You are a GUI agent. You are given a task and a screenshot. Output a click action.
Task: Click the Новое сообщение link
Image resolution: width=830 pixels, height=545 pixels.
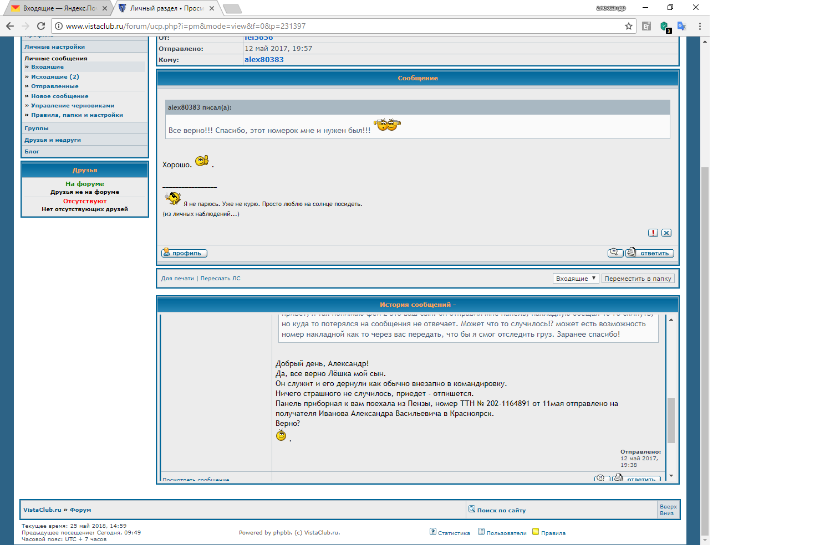point(59,96)
